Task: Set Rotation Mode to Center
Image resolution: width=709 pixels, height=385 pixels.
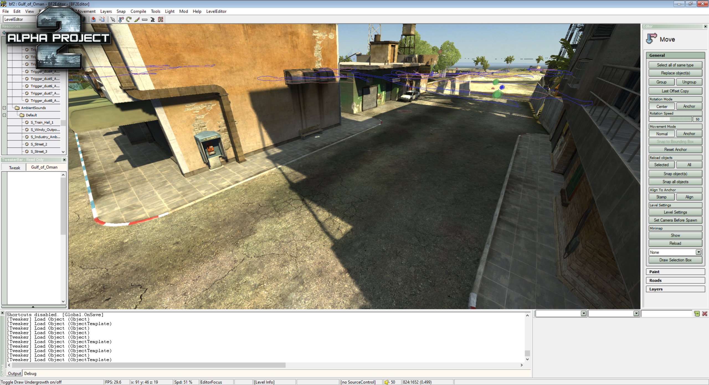Action: (661, 106)
